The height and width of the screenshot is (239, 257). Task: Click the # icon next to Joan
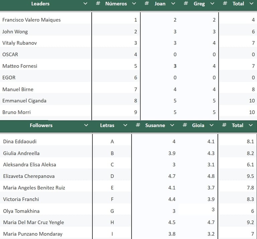pos(147,4)
